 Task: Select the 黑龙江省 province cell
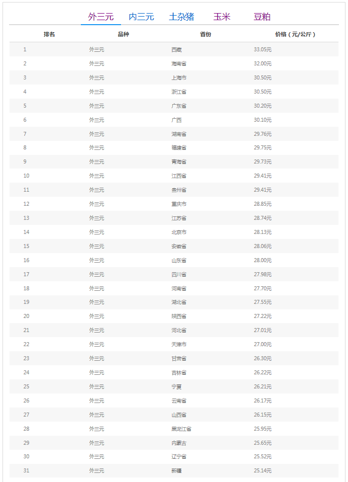[181, 429]
